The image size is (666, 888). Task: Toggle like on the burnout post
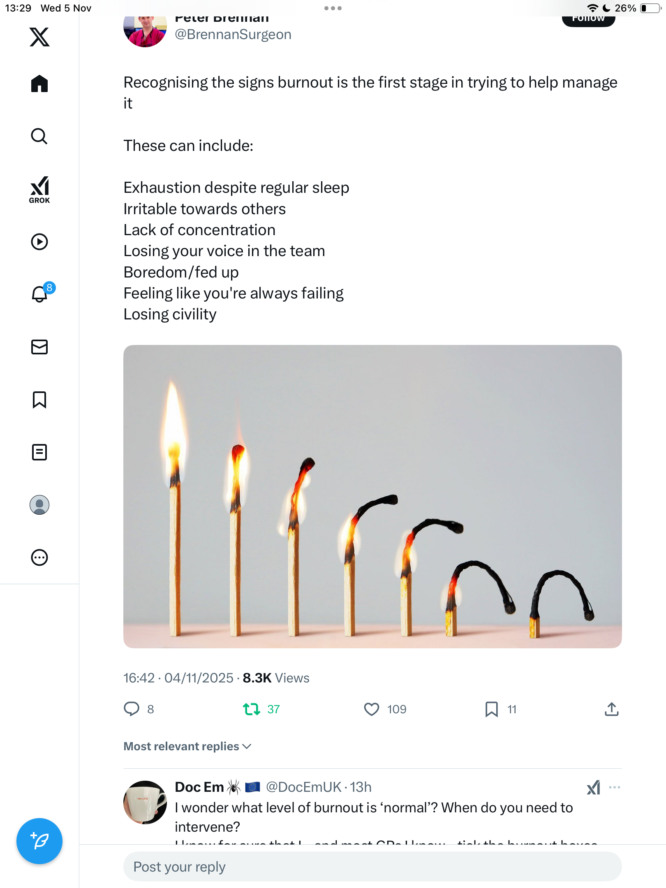click(x=372, y=709)
